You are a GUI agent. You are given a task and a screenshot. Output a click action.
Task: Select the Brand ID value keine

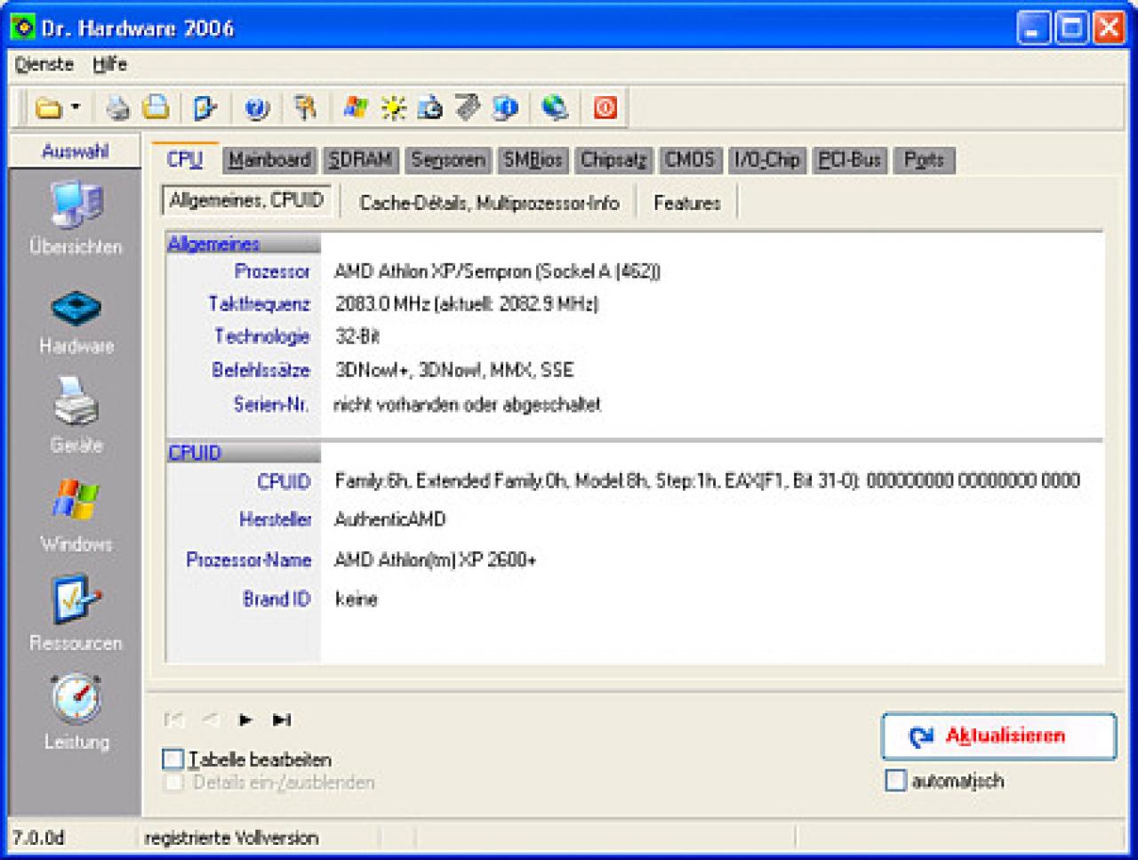[x=357, y=599]
